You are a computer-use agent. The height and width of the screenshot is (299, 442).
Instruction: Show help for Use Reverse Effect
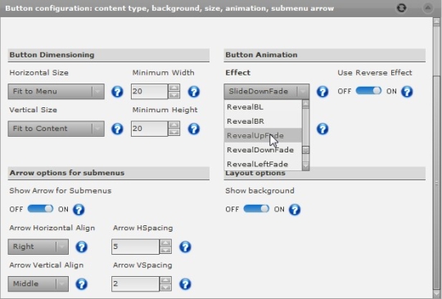pos(407,92)
